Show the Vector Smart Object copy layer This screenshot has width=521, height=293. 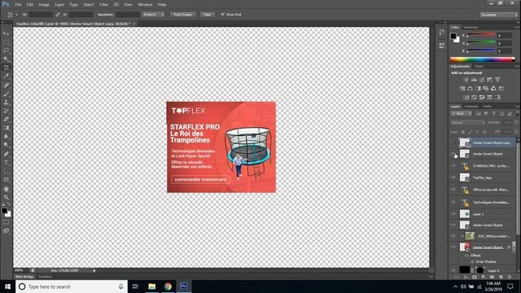pos(453,143)
